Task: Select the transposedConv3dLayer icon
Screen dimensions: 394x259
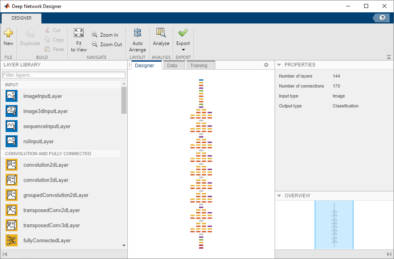Action: (12, 225)
